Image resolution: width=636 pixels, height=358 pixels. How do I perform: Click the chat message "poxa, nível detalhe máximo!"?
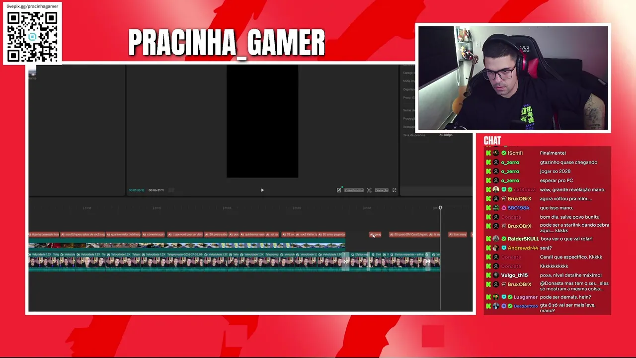(x=571, y=275)
